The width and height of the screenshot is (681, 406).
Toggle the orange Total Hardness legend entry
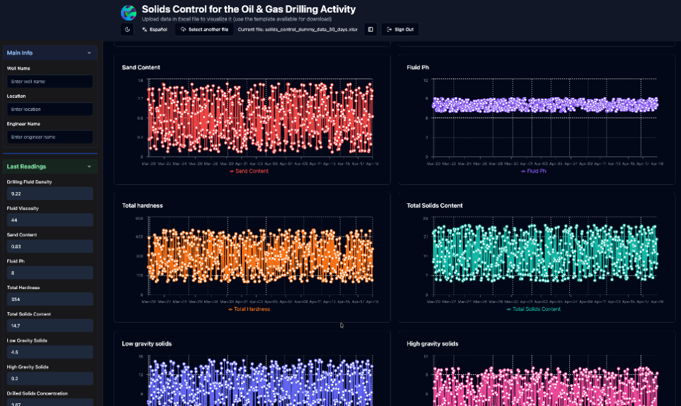click(x=249, y=309)
